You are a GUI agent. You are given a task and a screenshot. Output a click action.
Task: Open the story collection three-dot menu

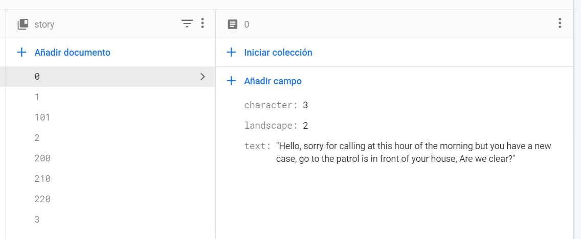(203, 23)
